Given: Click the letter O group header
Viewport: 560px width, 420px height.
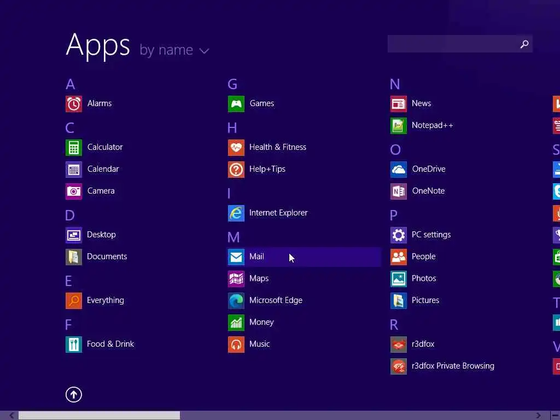Looking at the screenshot, I should coord(395,150).
